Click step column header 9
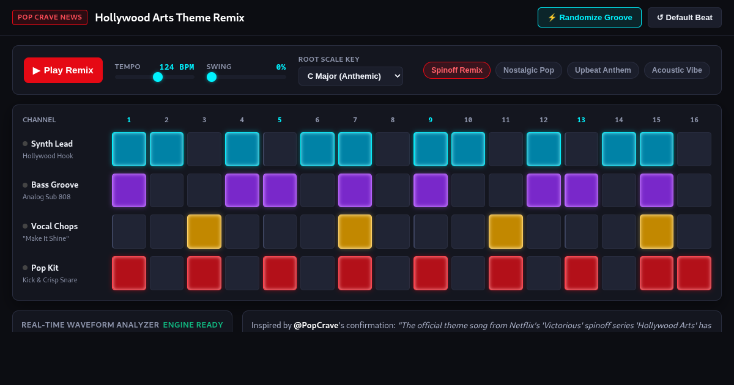Screen dimensions: 734x385 click(431, 120)
